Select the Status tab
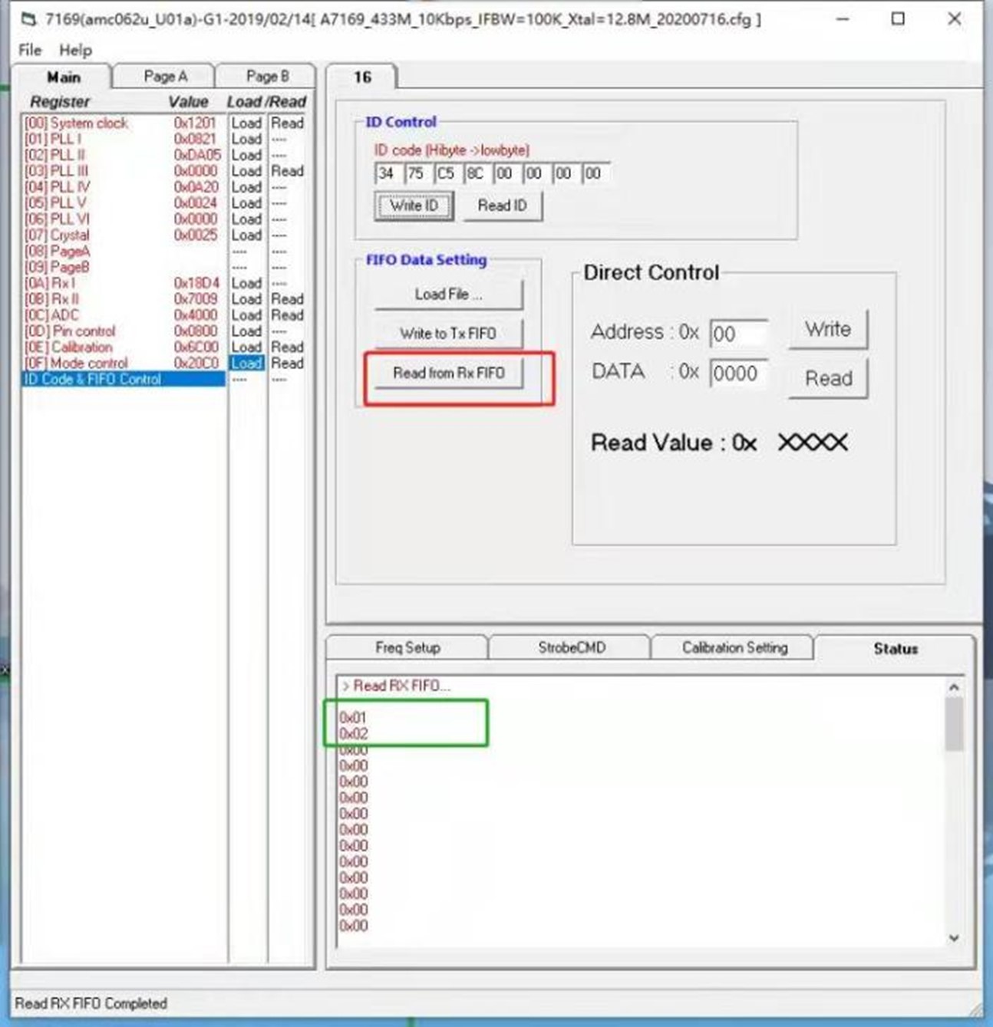This screenshot has width=993, height=1027. tap(895, 649)
